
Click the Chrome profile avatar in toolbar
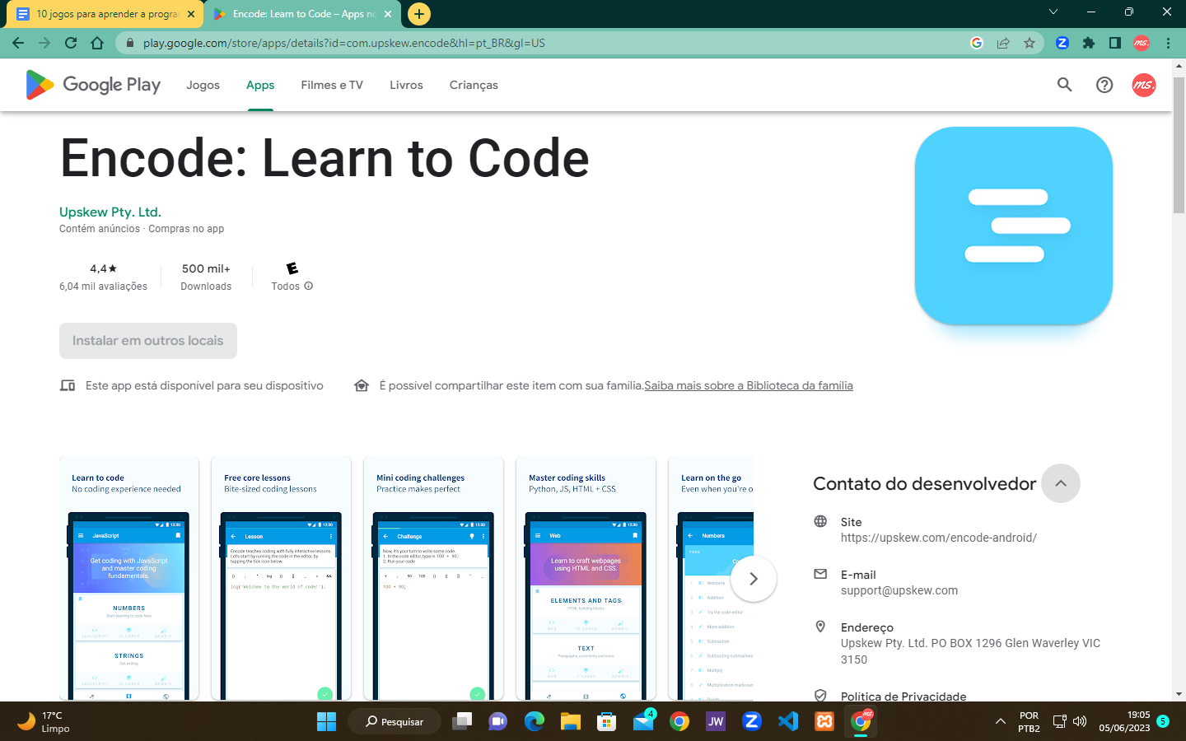click(x=1142, y=43)
